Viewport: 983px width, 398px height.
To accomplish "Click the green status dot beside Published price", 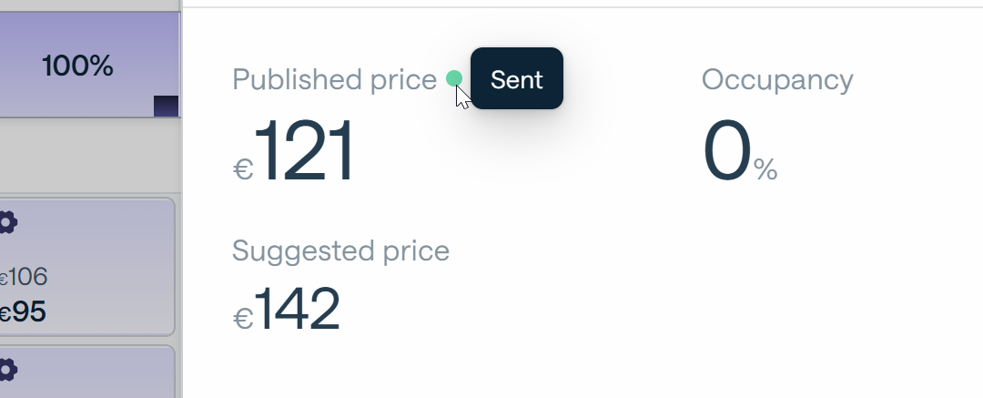I will [454, 78].
